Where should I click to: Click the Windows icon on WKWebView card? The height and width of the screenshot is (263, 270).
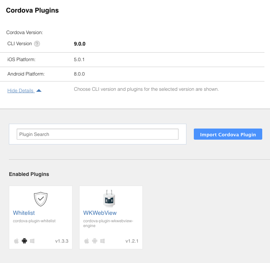[102, 241]
